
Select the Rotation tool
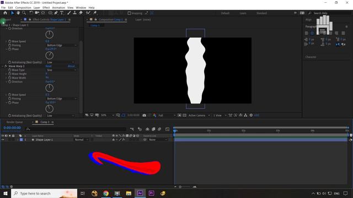point(31,13)
